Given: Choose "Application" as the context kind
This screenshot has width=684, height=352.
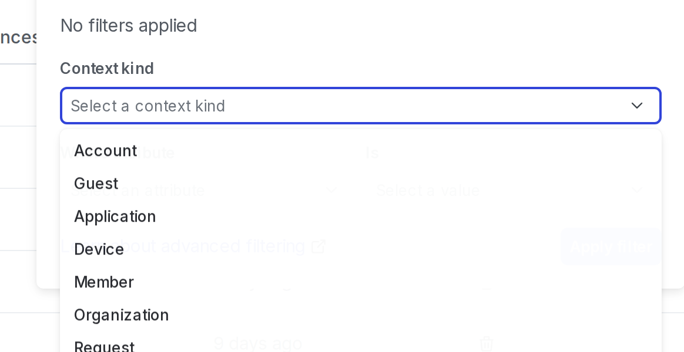Looking at the screenshot, I should coord(115,216).
